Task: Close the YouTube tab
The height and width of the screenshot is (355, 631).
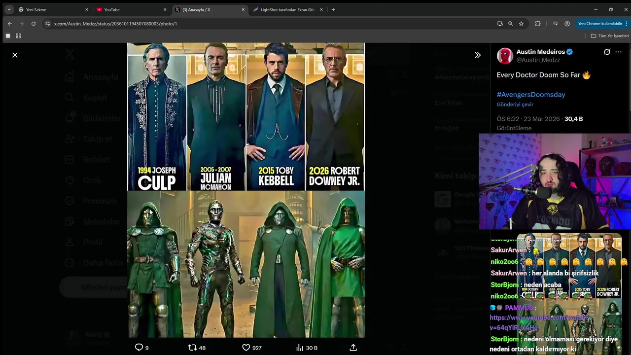Action: tap(165, 9)
